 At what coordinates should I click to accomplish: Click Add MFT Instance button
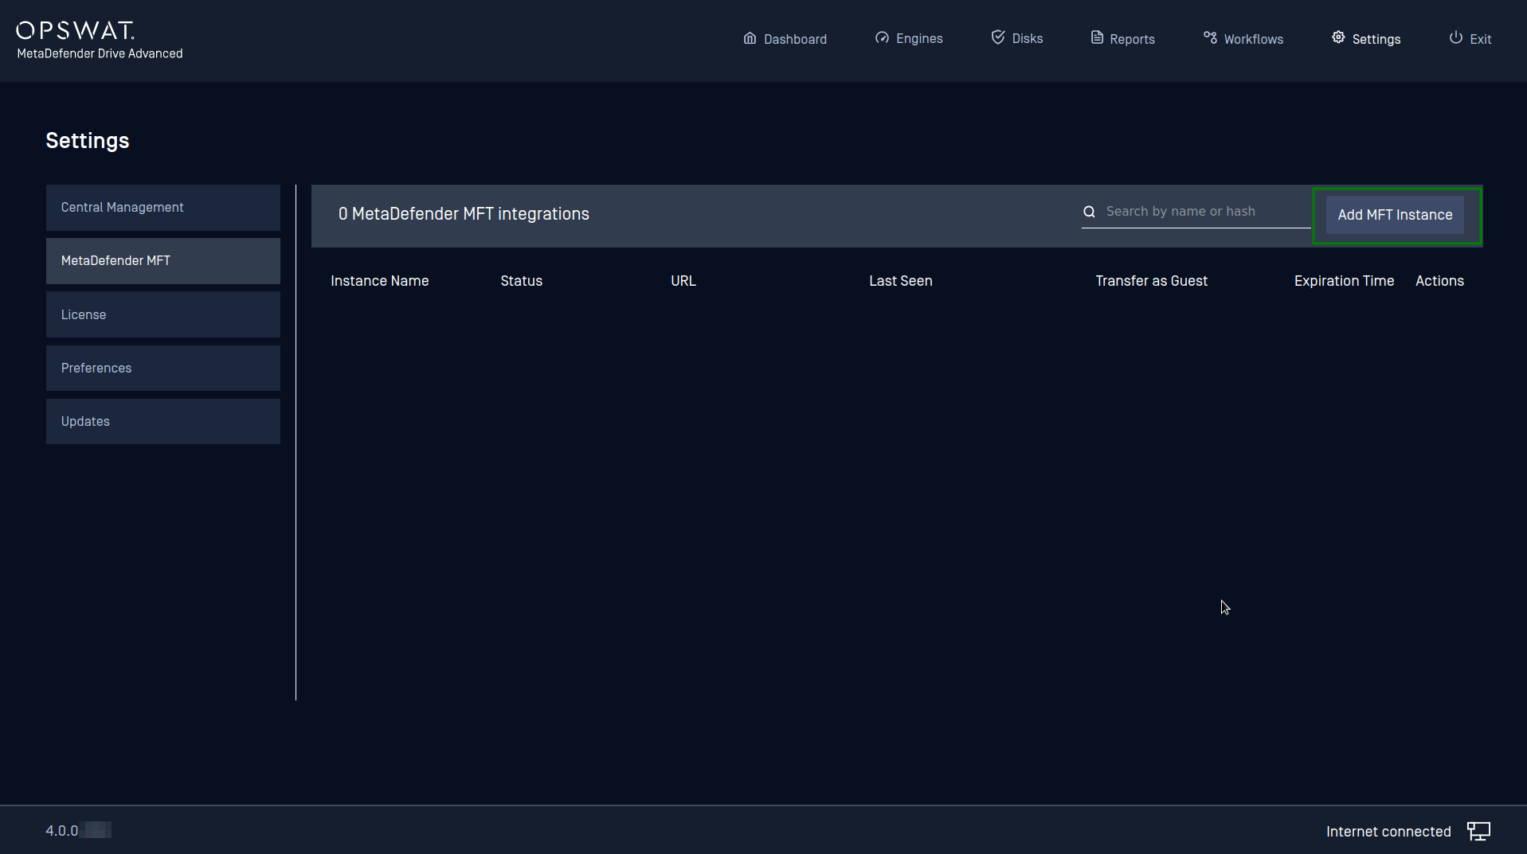1395,215
